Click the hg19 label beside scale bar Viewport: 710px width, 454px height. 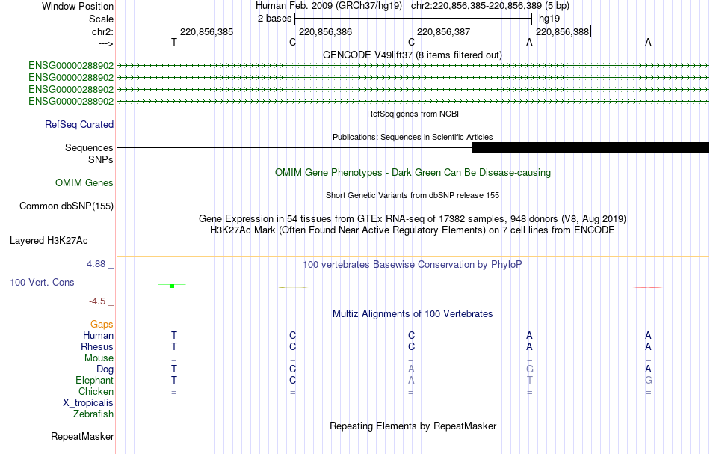pos(549,19)
